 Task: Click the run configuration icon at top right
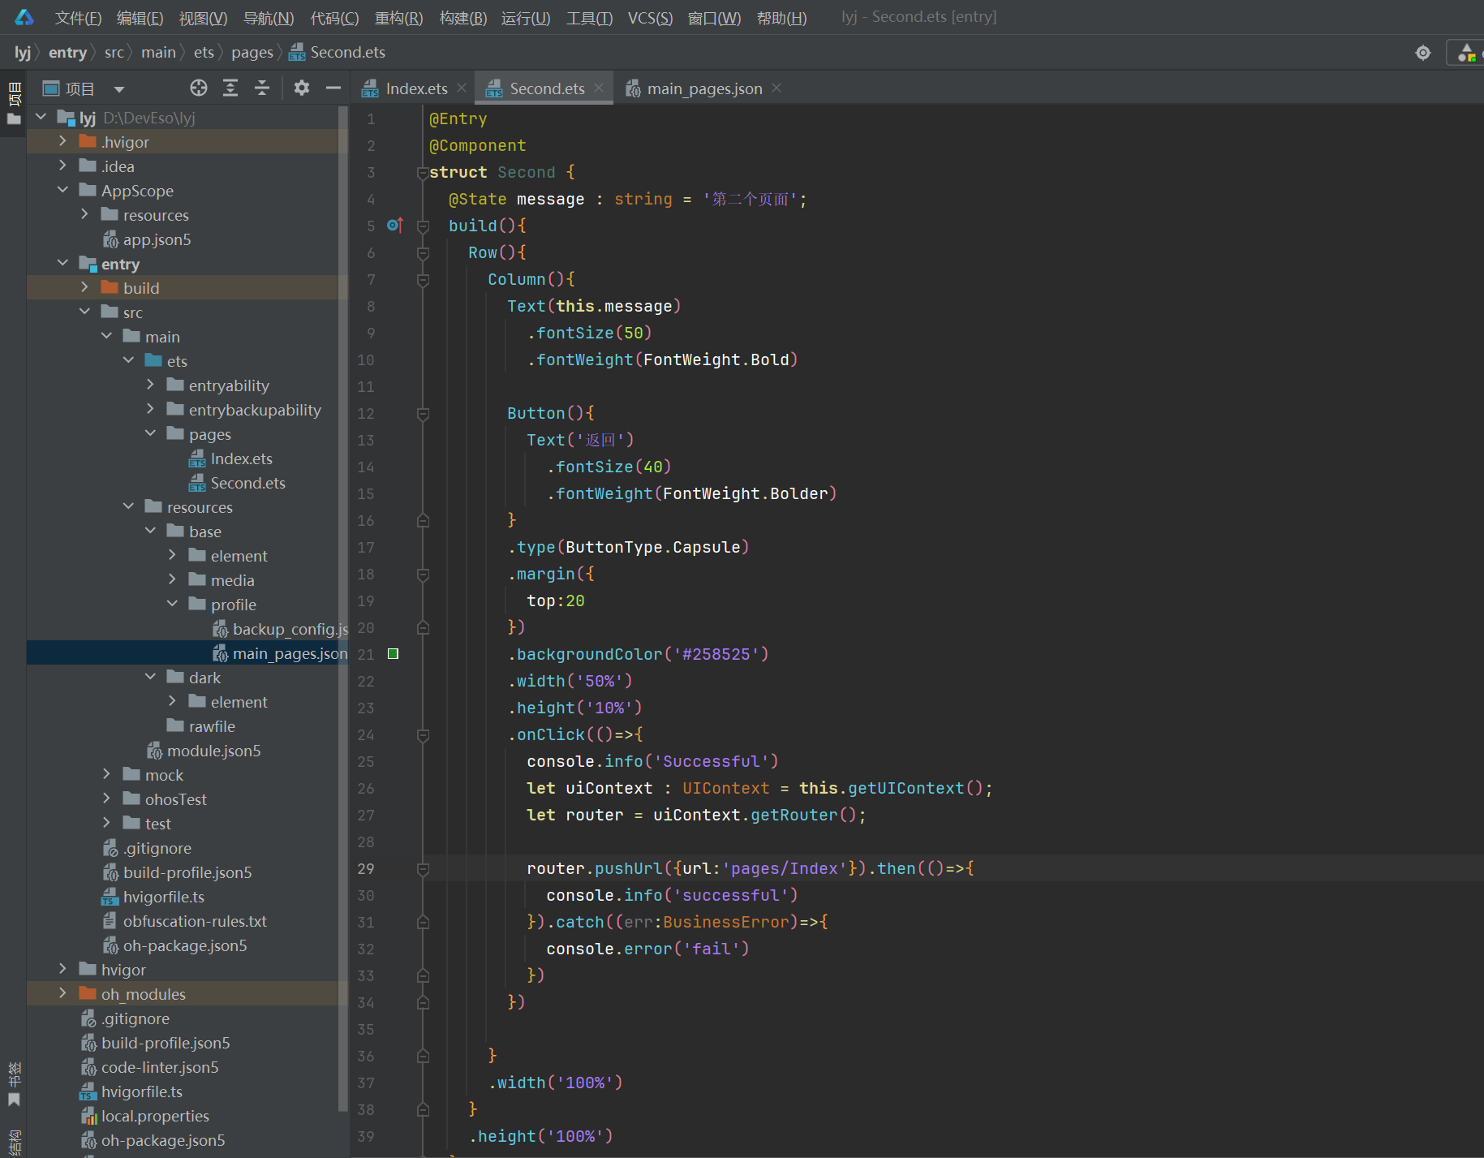[x=1466, y=53]
